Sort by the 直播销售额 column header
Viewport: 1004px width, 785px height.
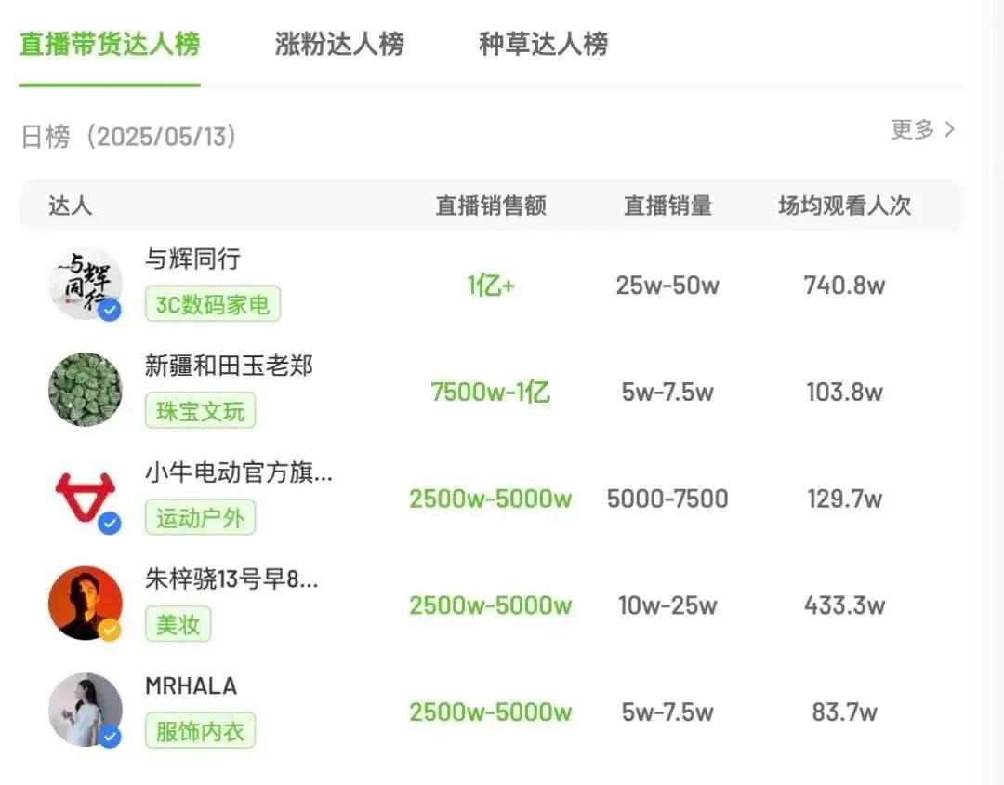(491, 206)
